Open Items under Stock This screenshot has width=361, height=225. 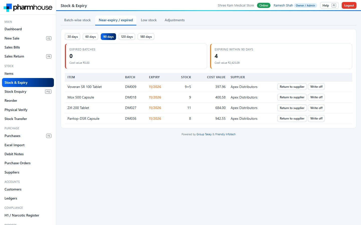[x=28, y=73]
